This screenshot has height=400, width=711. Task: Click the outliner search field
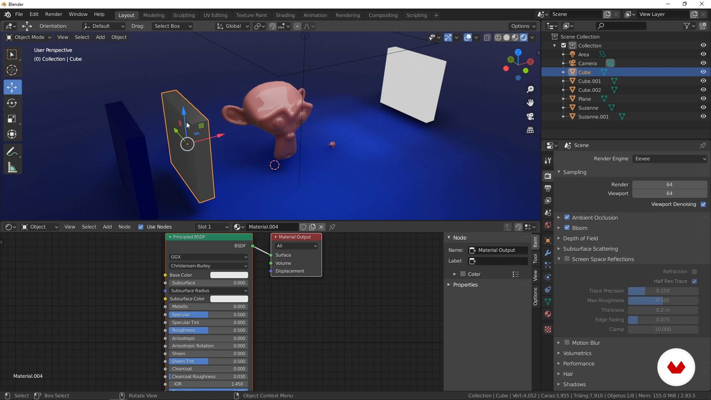click(x=621, y=26)
